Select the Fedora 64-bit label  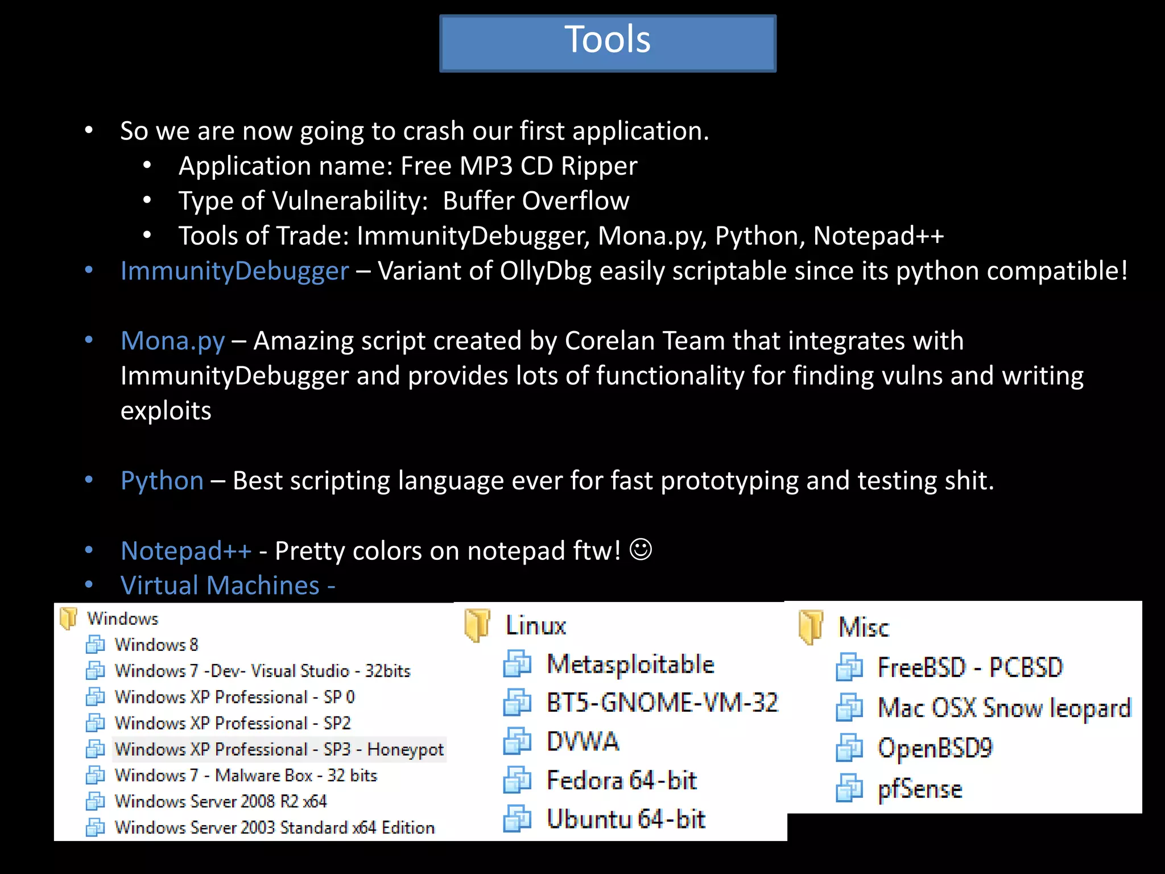pos(621,780)
